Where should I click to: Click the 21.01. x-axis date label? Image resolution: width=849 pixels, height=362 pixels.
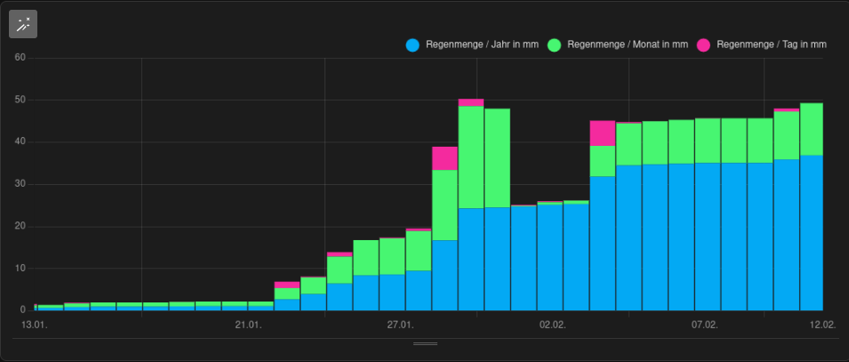pyautogui.click(x=248, y=326)
